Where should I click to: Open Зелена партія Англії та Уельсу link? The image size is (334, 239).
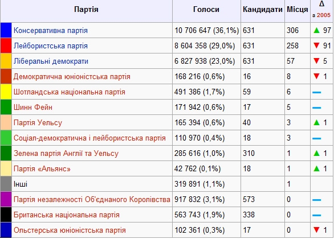(x=66, y=154)
